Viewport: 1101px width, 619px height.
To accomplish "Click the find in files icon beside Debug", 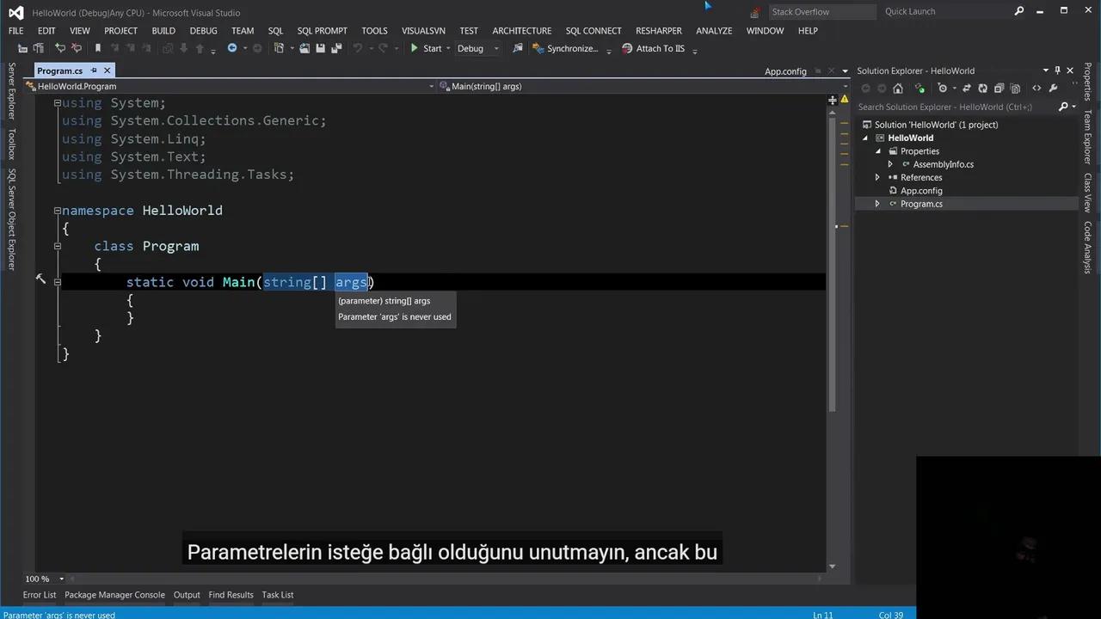I will [x=518, y=48].
